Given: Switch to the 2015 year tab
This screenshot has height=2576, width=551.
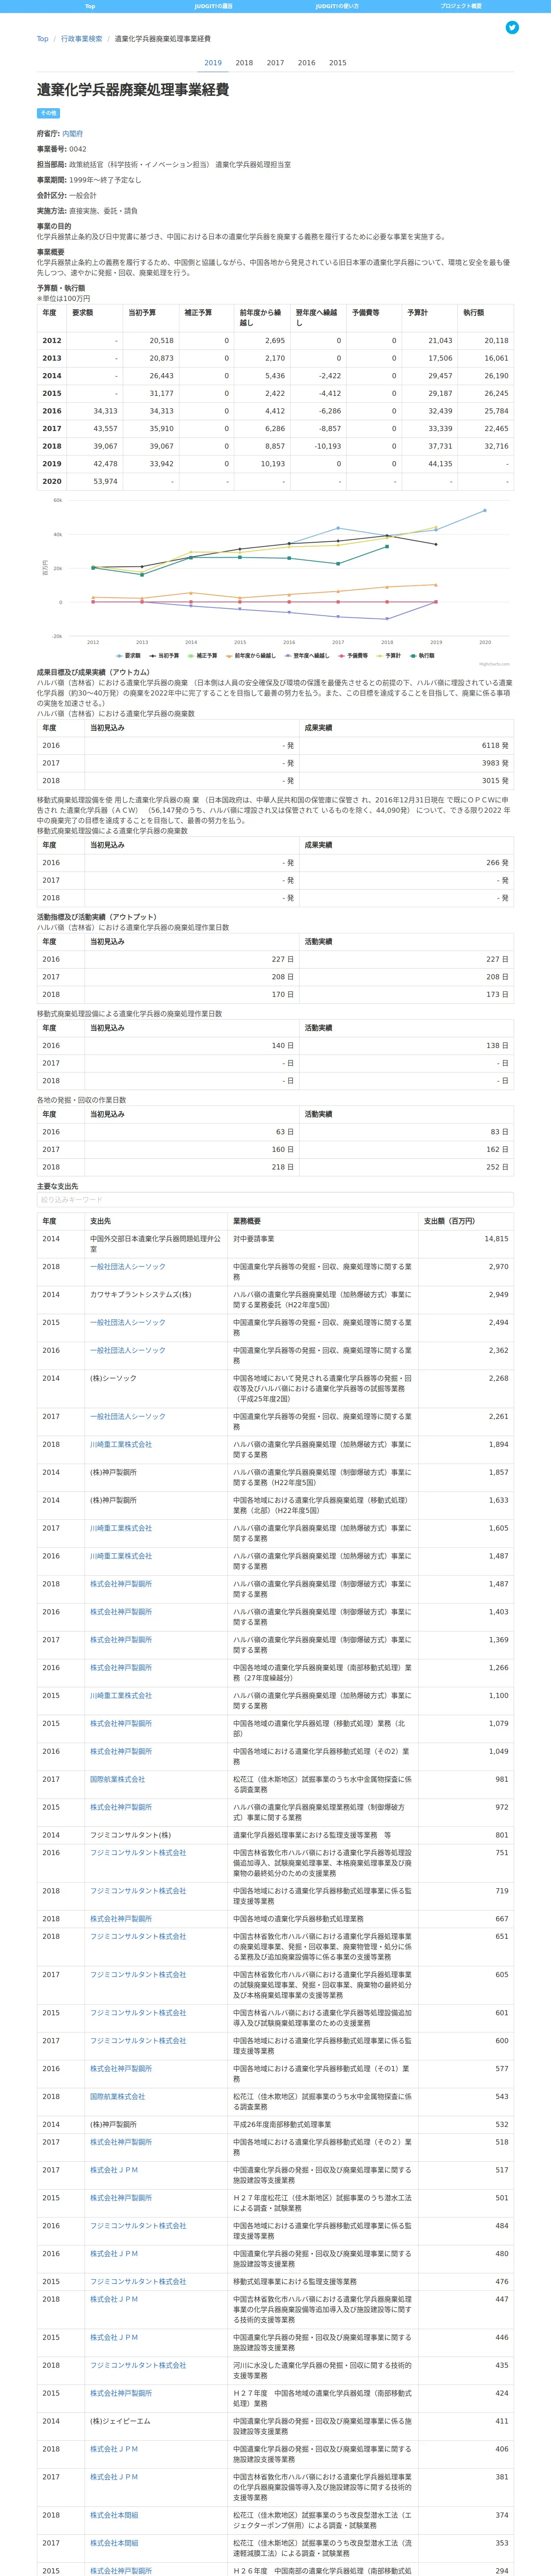Looking at the screenshot, I should pyautogui.click(x=338, y=63).
